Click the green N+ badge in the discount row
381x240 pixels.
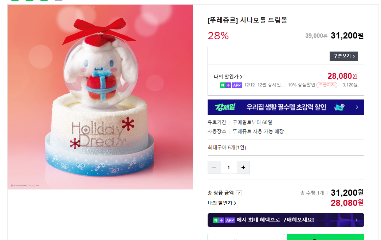click(x=225, y=85)
